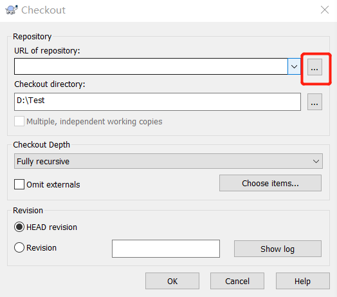Cancel the checkout dialog
Image resolution: width=337 pixels, height=297 pixels.
click(237, 281)
